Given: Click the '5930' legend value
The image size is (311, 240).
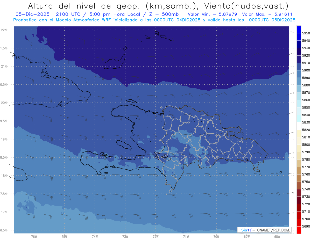Looking at the screenshot, I should 306,48.
